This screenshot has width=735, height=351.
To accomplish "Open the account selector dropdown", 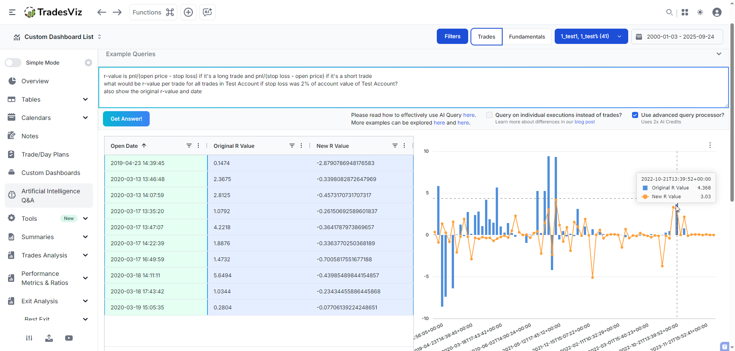I will pyautogui.click(x=591, y=37).
